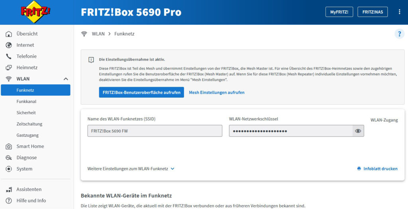
Task: Open the three-dot options menu
Action: [x=399, y=12]
